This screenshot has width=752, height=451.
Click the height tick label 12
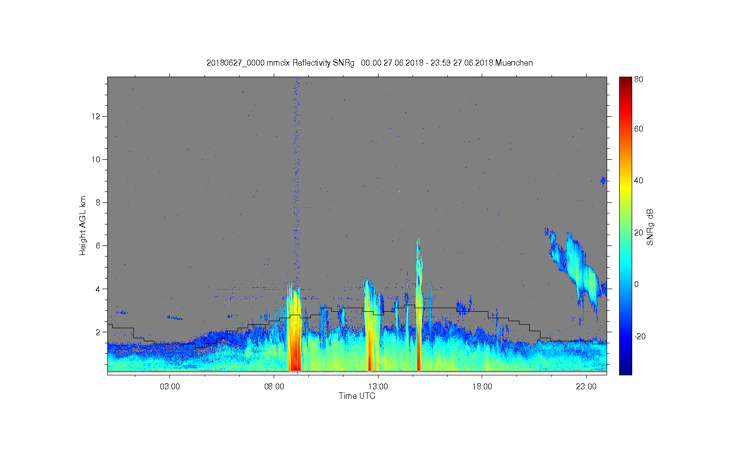click(97, 116)
